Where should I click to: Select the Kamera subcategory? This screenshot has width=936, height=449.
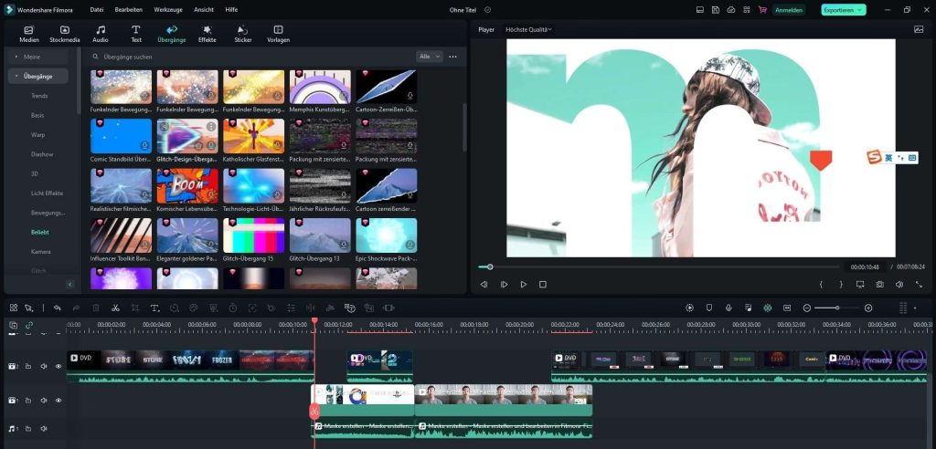[x=40, y=252]
